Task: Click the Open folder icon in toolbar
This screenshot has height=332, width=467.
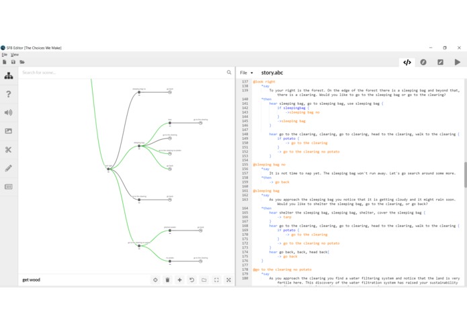Action: tap(22, 62)
